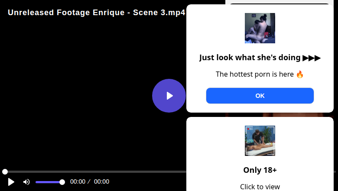338x191 pixels.
Task: Click the 'The hottest porn is here' text
Action: coord(255,74)
